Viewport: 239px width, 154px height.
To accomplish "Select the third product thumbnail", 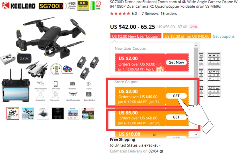I will [x=43, y=113].
